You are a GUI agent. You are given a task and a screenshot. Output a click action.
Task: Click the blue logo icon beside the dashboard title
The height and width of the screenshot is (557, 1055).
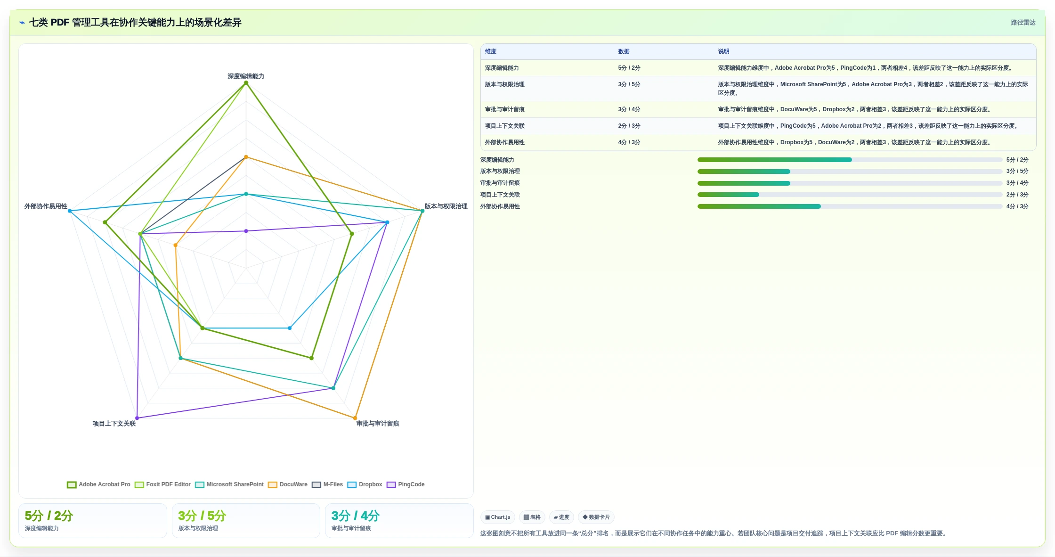coord(22,23)
